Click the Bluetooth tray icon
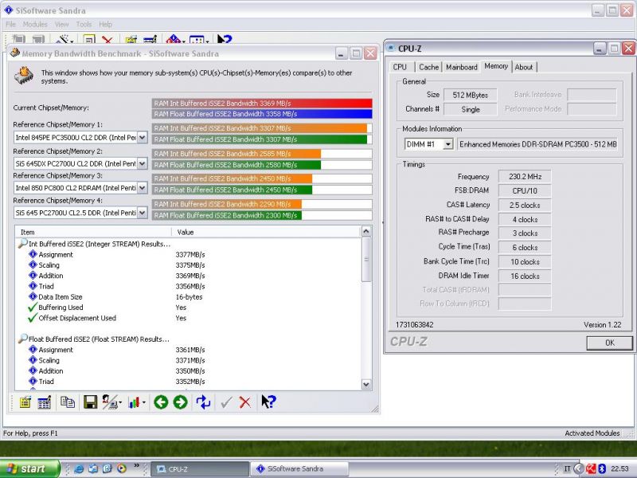637x478 pixels. [x=602, y=469]
